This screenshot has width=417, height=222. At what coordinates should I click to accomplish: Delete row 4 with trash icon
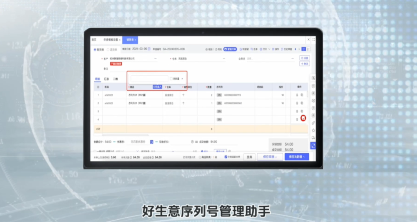tap(297, 119)
